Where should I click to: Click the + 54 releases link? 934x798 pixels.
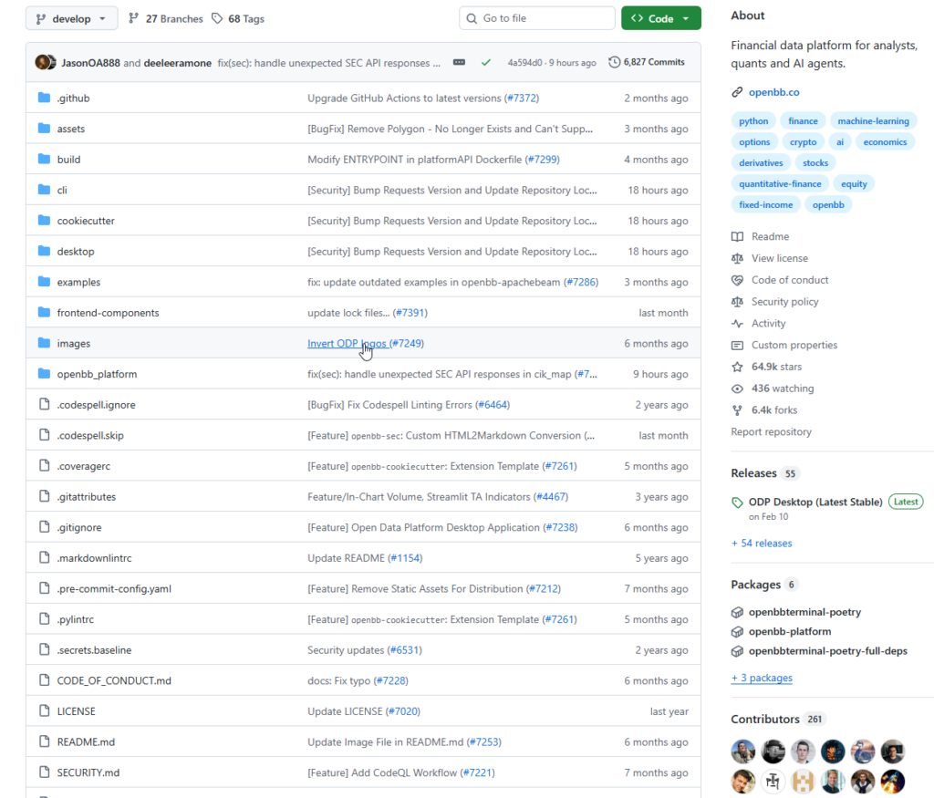pos(762,544)
